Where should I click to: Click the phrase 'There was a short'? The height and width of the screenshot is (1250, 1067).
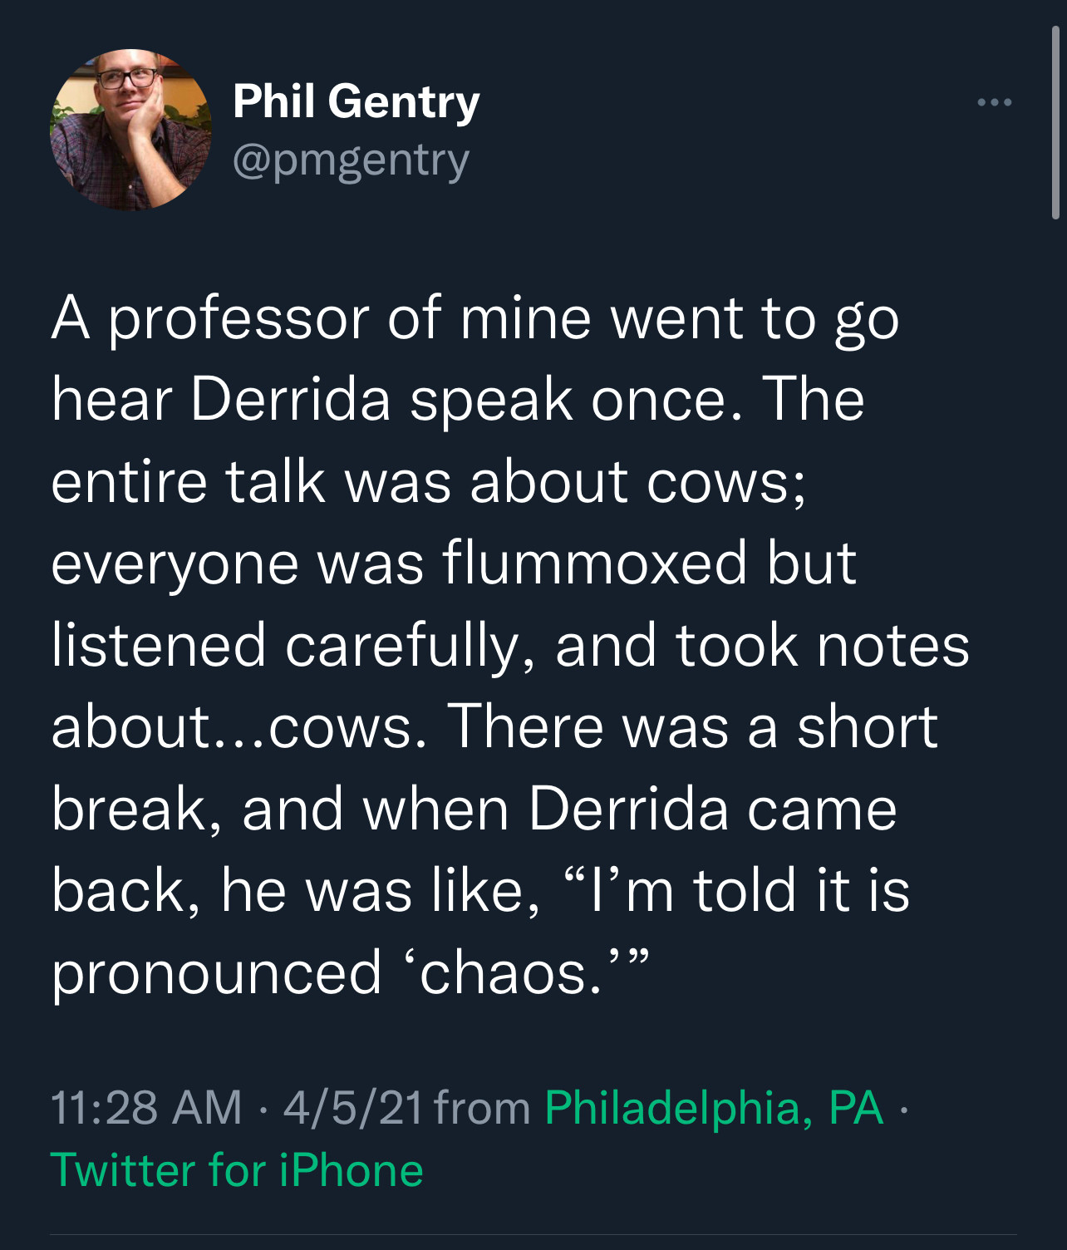point(692,727)
